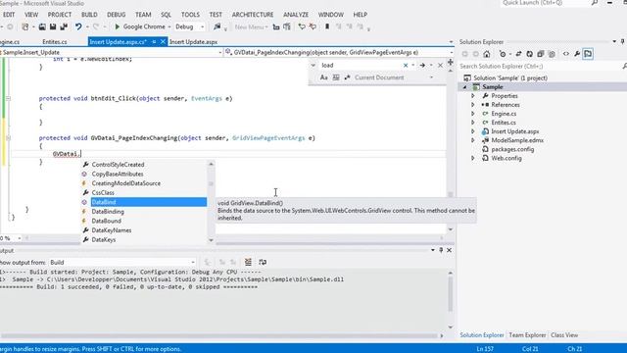Select packages.config in Solution Explorer
The height and width of the screenshot is (353, 627).
512,149
